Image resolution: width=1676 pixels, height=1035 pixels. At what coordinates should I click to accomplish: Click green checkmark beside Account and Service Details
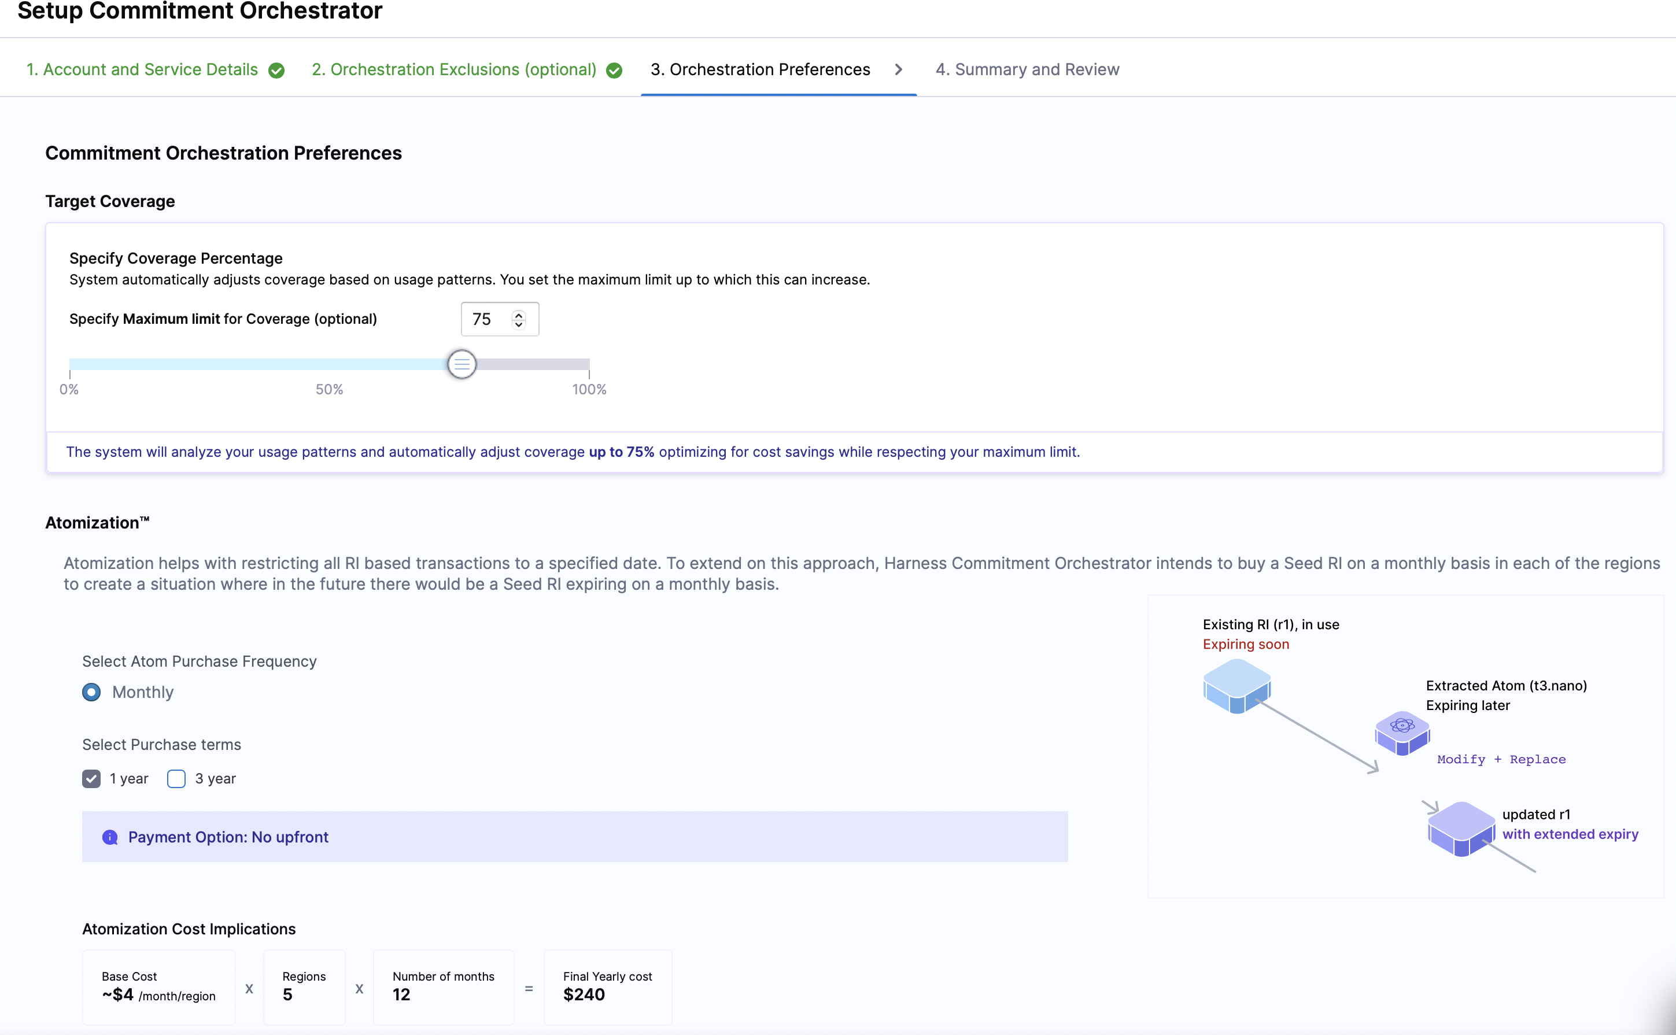click(x=276, y=71)
